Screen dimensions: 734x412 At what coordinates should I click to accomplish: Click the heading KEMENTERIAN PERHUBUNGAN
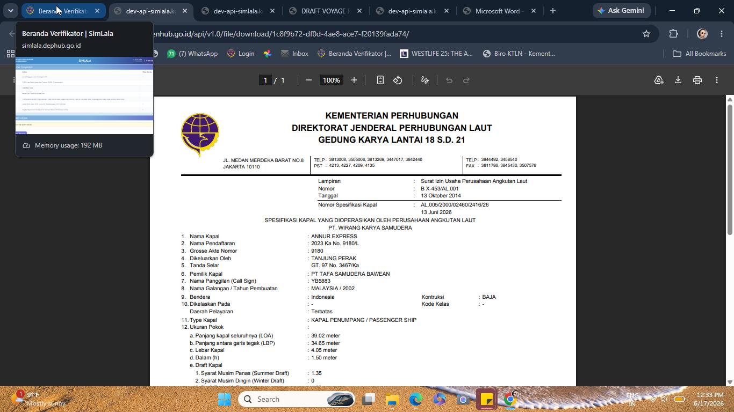(392, 116)
